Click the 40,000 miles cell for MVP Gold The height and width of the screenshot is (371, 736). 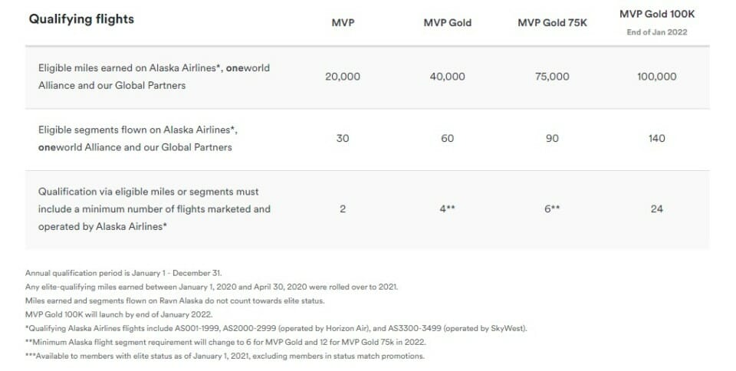(x=447, y=77)
